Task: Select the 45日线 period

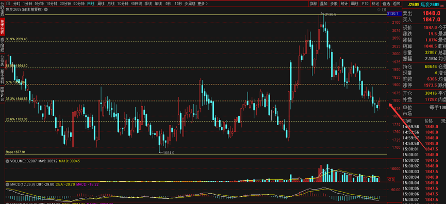Action: tap(137, 4)
